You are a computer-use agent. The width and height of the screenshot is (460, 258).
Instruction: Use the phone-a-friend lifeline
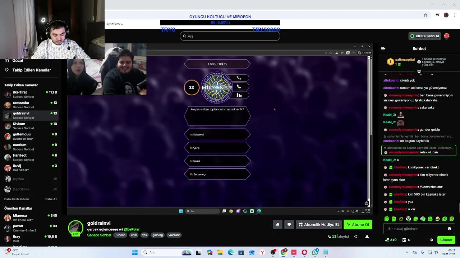click(x=239, y=87)
